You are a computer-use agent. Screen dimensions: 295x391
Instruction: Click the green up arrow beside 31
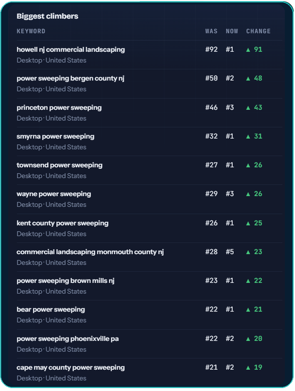(248, 137)
